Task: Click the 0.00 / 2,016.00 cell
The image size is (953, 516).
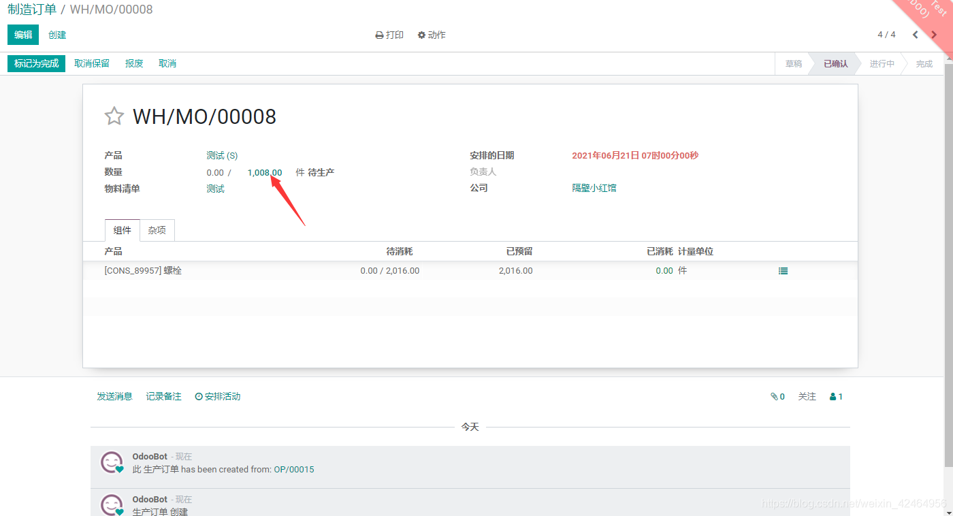Action: (390, 270)
